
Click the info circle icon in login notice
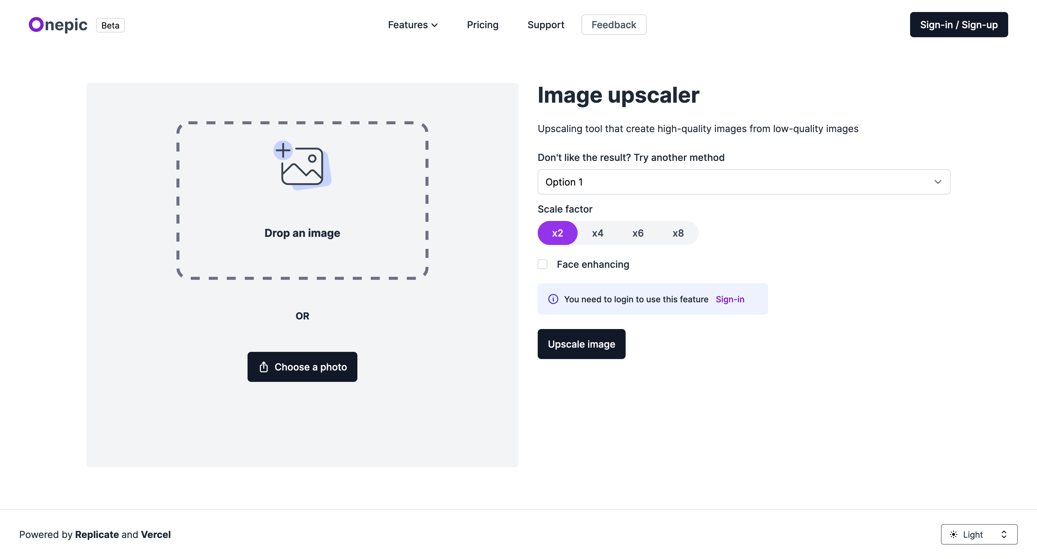(x=553, y=299)
